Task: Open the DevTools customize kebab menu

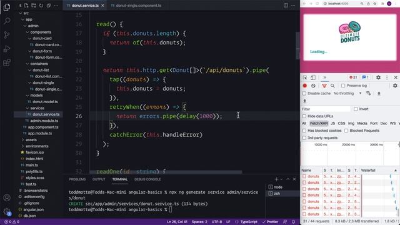Action: (387, 77)
